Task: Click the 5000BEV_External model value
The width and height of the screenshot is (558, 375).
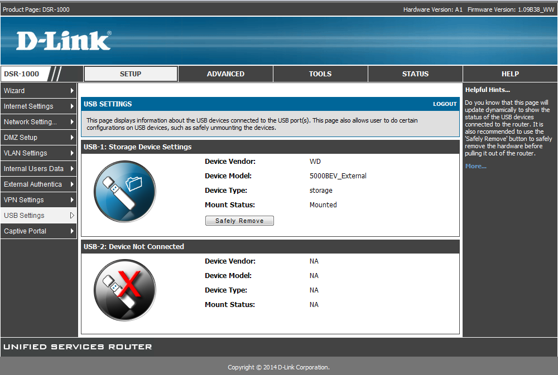Action: click(x=338, y=176)
